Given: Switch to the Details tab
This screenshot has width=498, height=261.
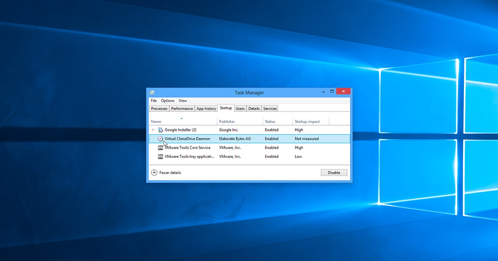Looking at the screenshot, I should point(254,109).
